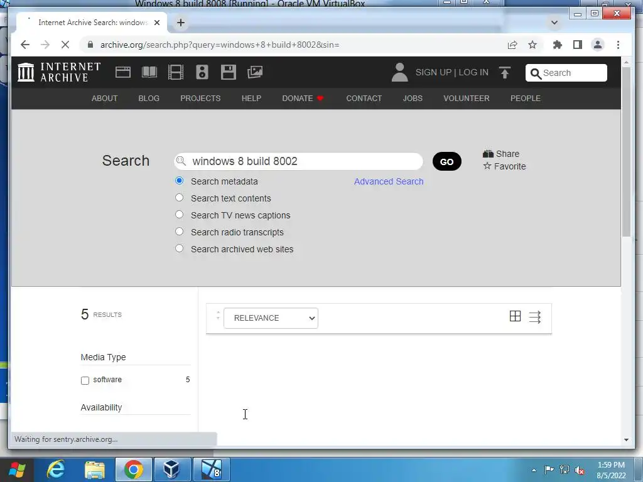
Task: Launch Internet Explorer from the taskbar
Action: pos(55,469)
